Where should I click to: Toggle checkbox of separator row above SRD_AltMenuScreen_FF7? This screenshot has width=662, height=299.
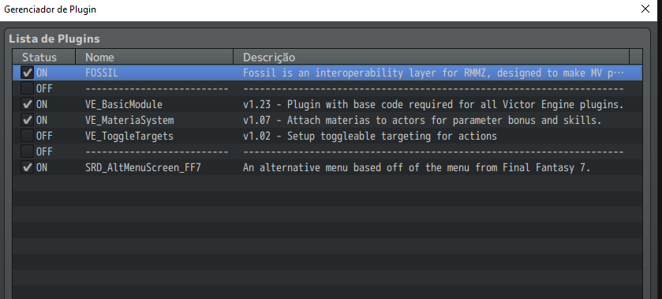(28, 151)
